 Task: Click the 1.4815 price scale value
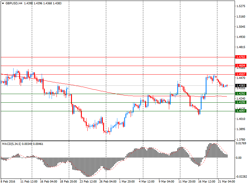tap(241, 47)
